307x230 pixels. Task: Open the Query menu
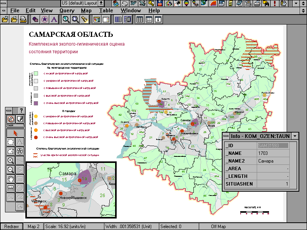tap(67, 11)
